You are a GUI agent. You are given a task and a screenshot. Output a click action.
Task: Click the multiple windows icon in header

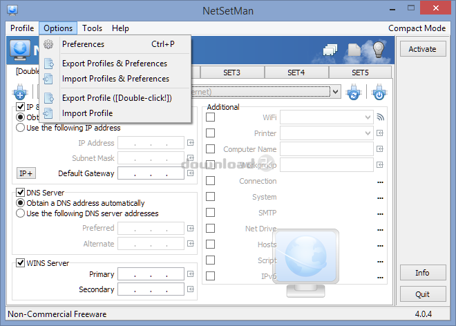coord(330,50)
